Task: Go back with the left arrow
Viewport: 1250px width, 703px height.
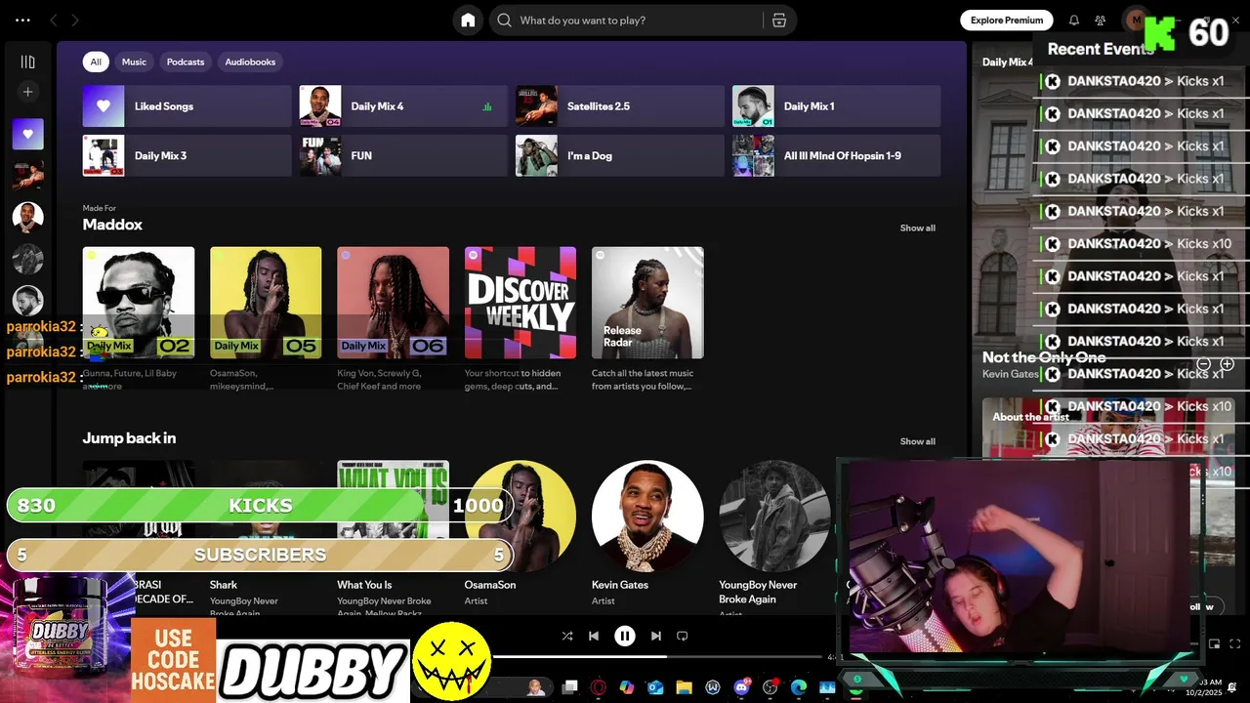Action: click(x=54, y=20)
